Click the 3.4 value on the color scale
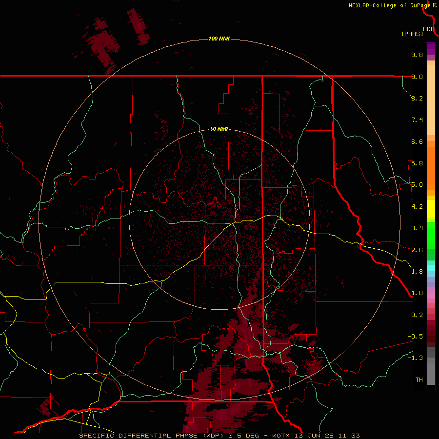The width and height of the screenshot is (439, 439). [x=417, y=228]
